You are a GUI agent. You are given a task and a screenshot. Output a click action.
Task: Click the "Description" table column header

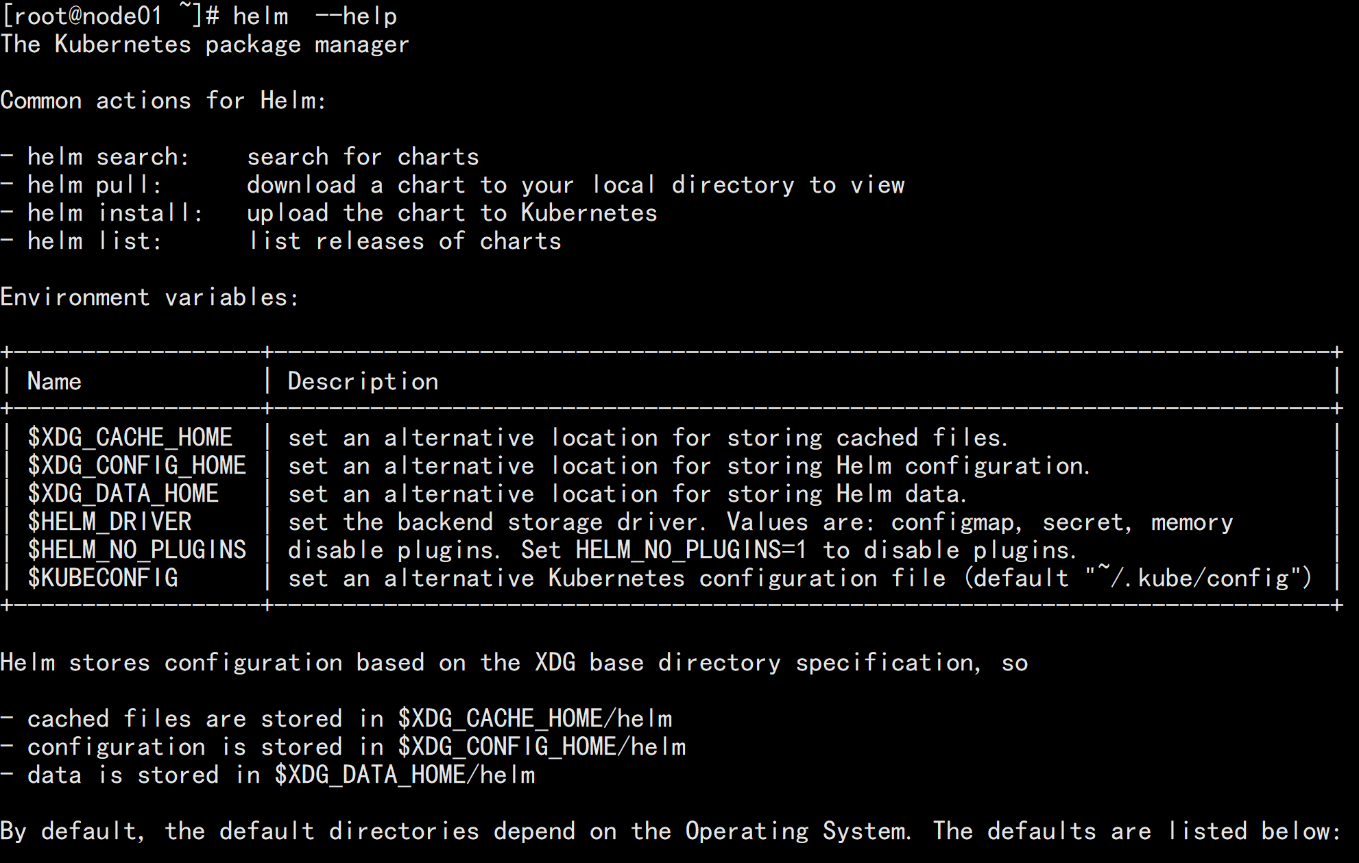pos(363,381)
